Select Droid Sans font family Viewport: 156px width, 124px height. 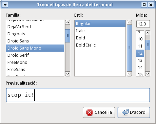pyautogui.click(x=35, y=41)
